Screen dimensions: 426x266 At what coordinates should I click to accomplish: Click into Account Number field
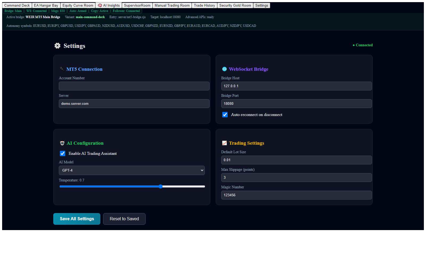134,86
